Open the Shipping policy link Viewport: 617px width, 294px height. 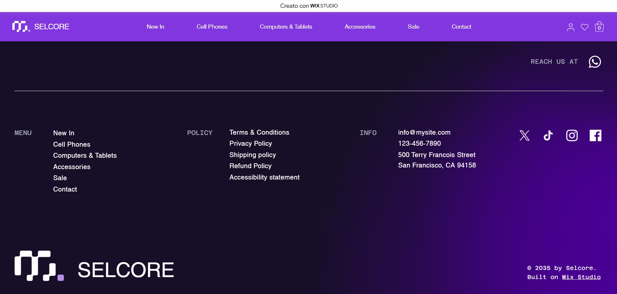(253, 155)
